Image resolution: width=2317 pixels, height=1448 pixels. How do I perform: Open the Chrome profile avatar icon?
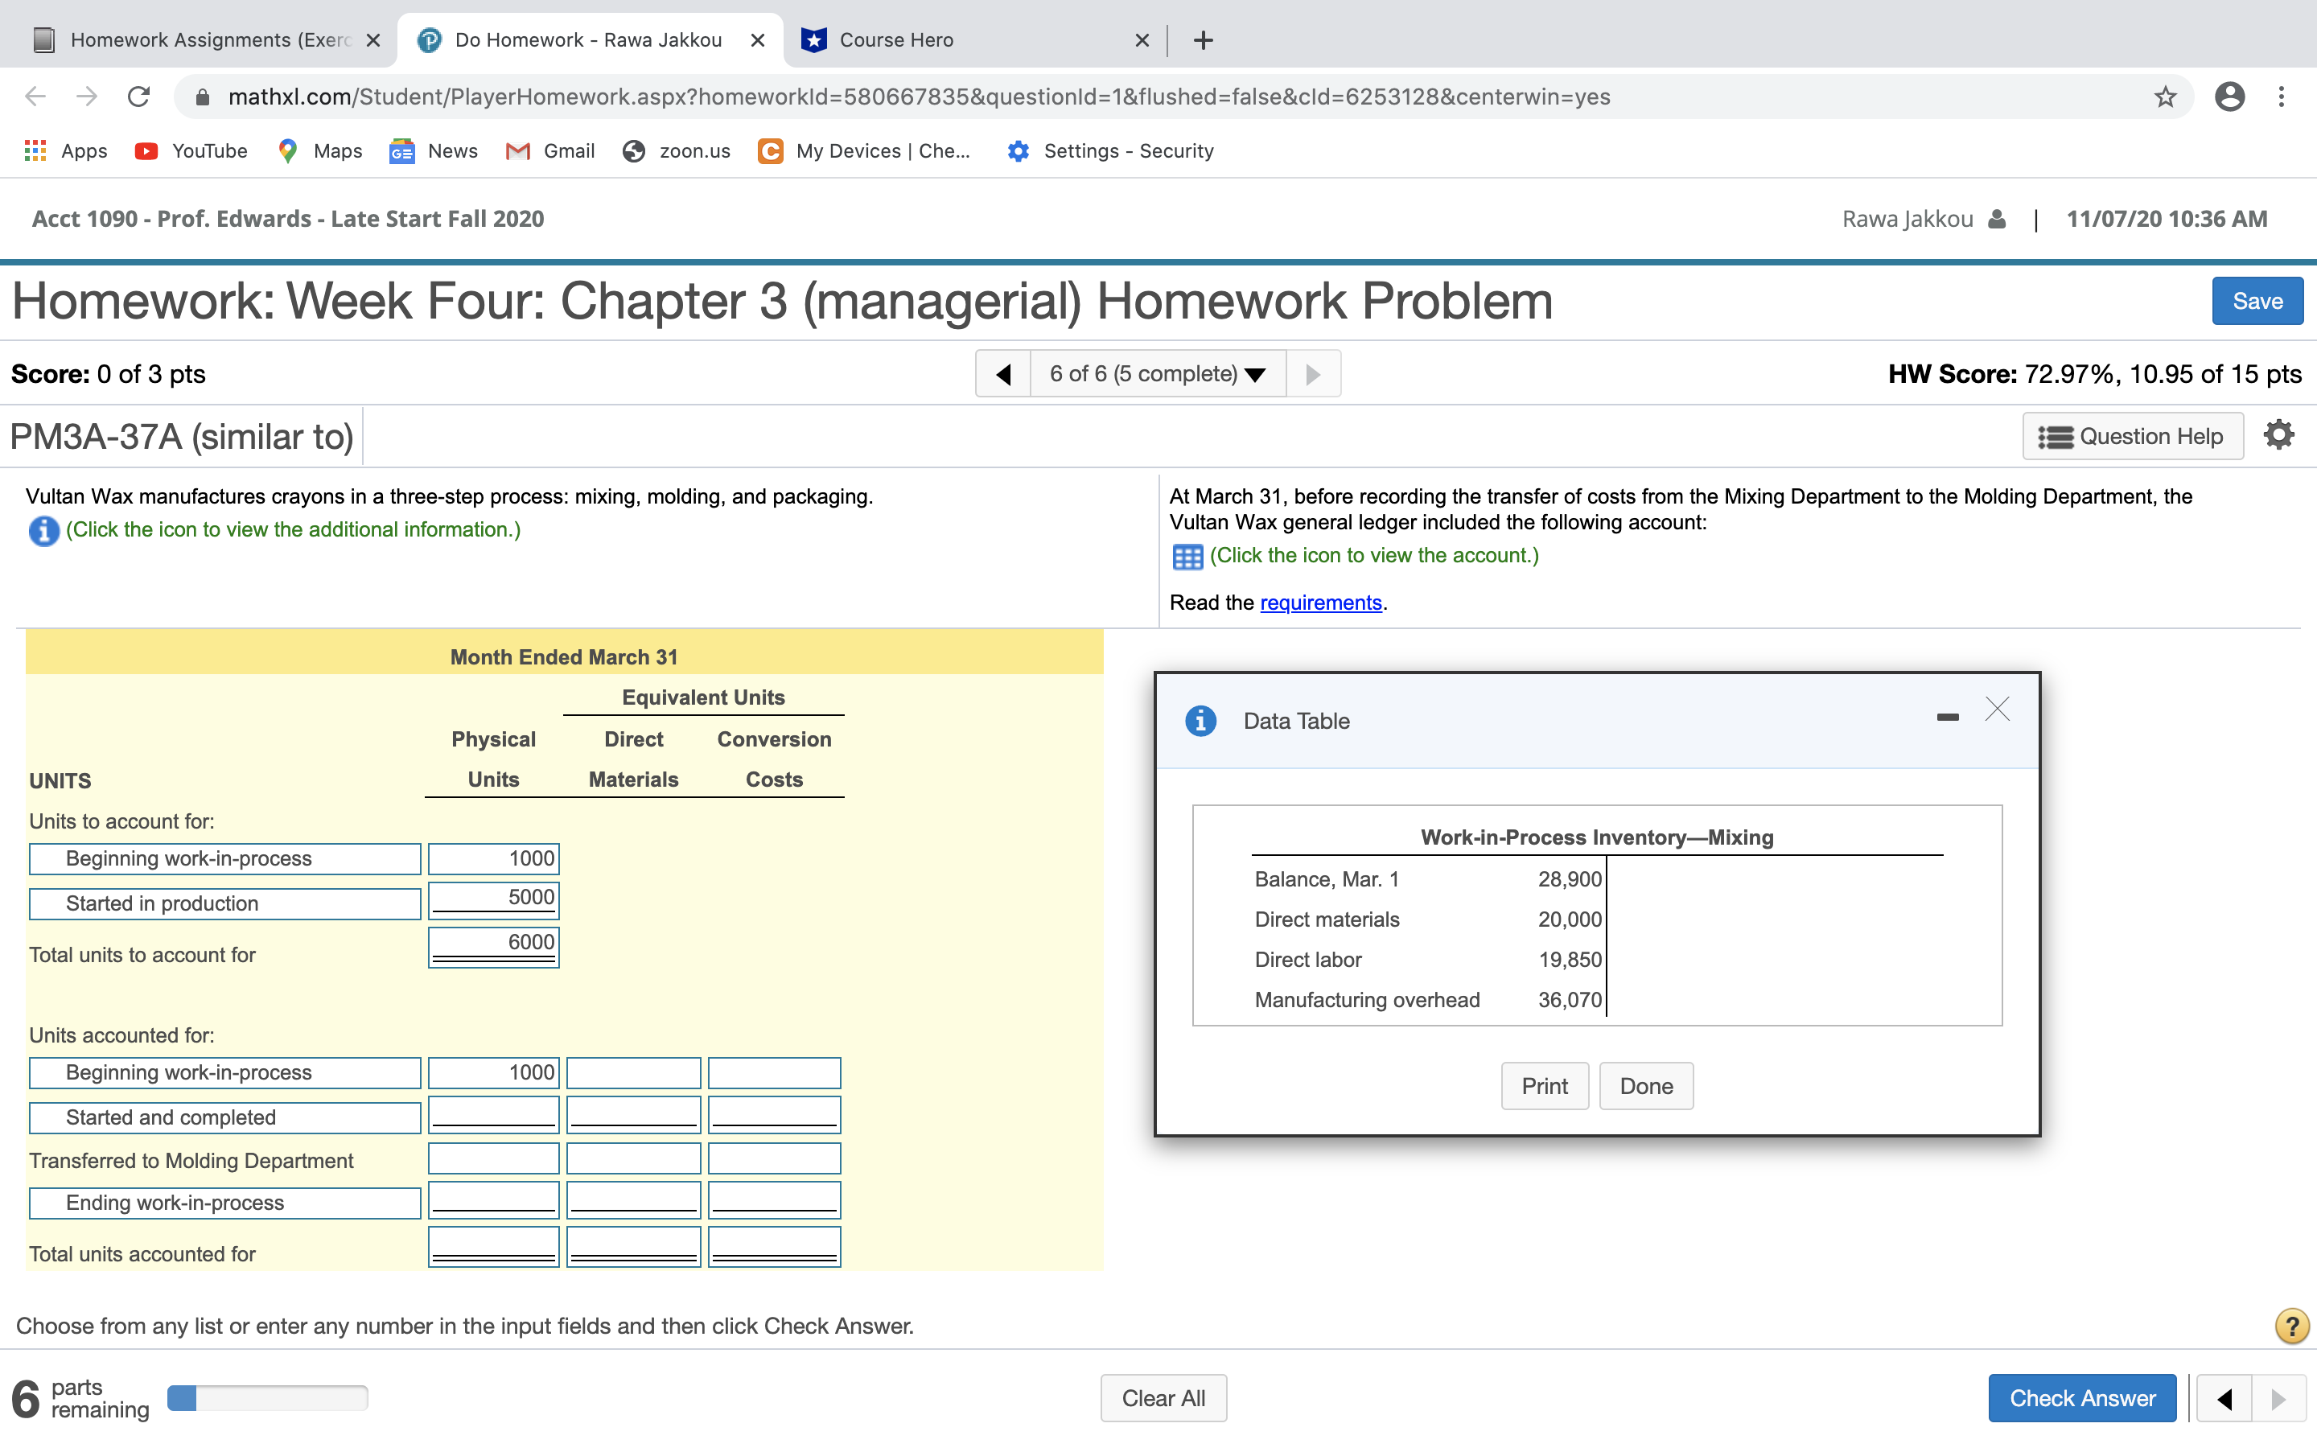click(2229, 97)
